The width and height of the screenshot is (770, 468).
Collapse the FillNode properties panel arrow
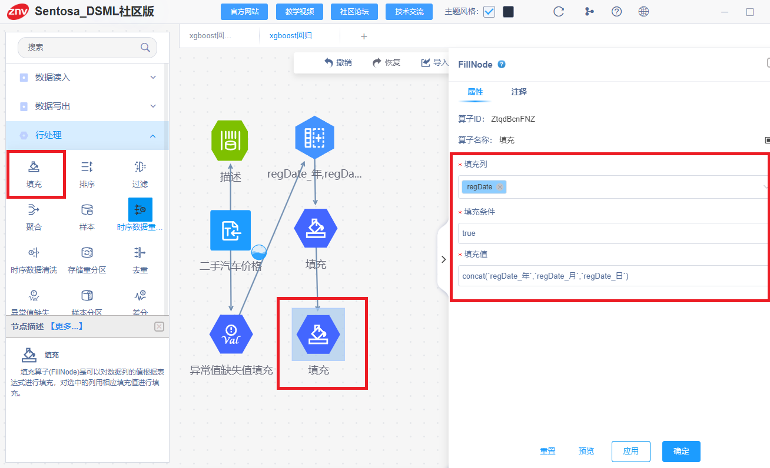click(443, 259)
